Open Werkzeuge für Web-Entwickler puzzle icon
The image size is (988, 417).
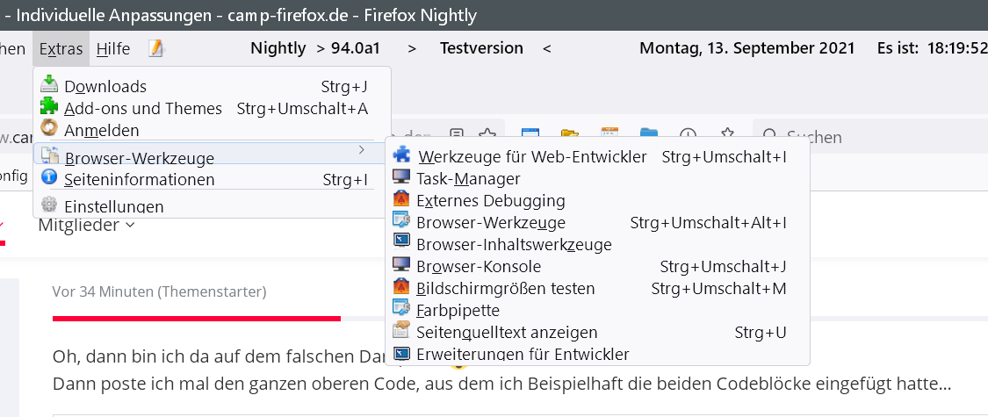tap(401, 155)
